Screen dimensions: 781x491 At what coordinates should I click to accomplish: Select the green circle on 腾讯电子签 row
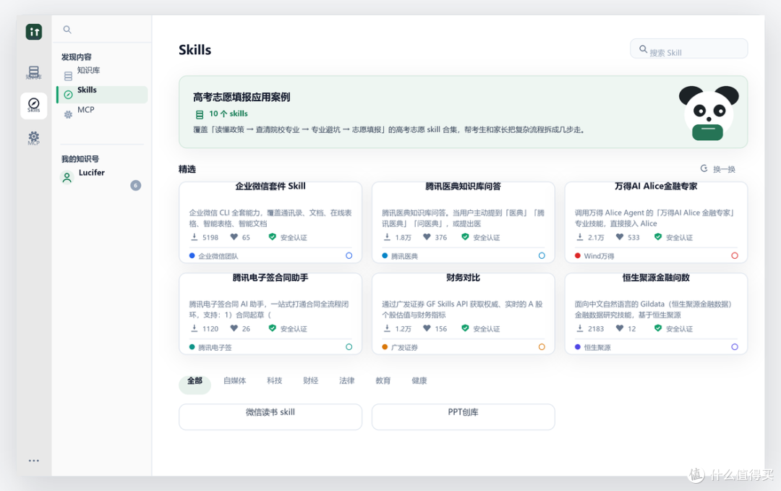(x=349, y=346)
